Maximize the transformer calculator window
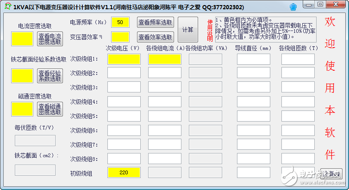Screen dimensions: 349x190 [x=320, y=5]
